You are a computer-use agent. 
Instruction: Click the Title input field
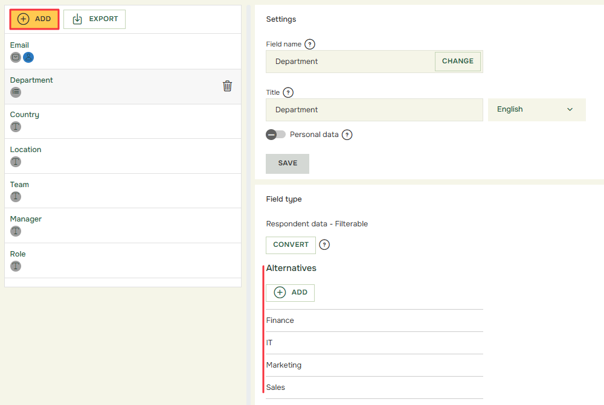click(374, 110)
